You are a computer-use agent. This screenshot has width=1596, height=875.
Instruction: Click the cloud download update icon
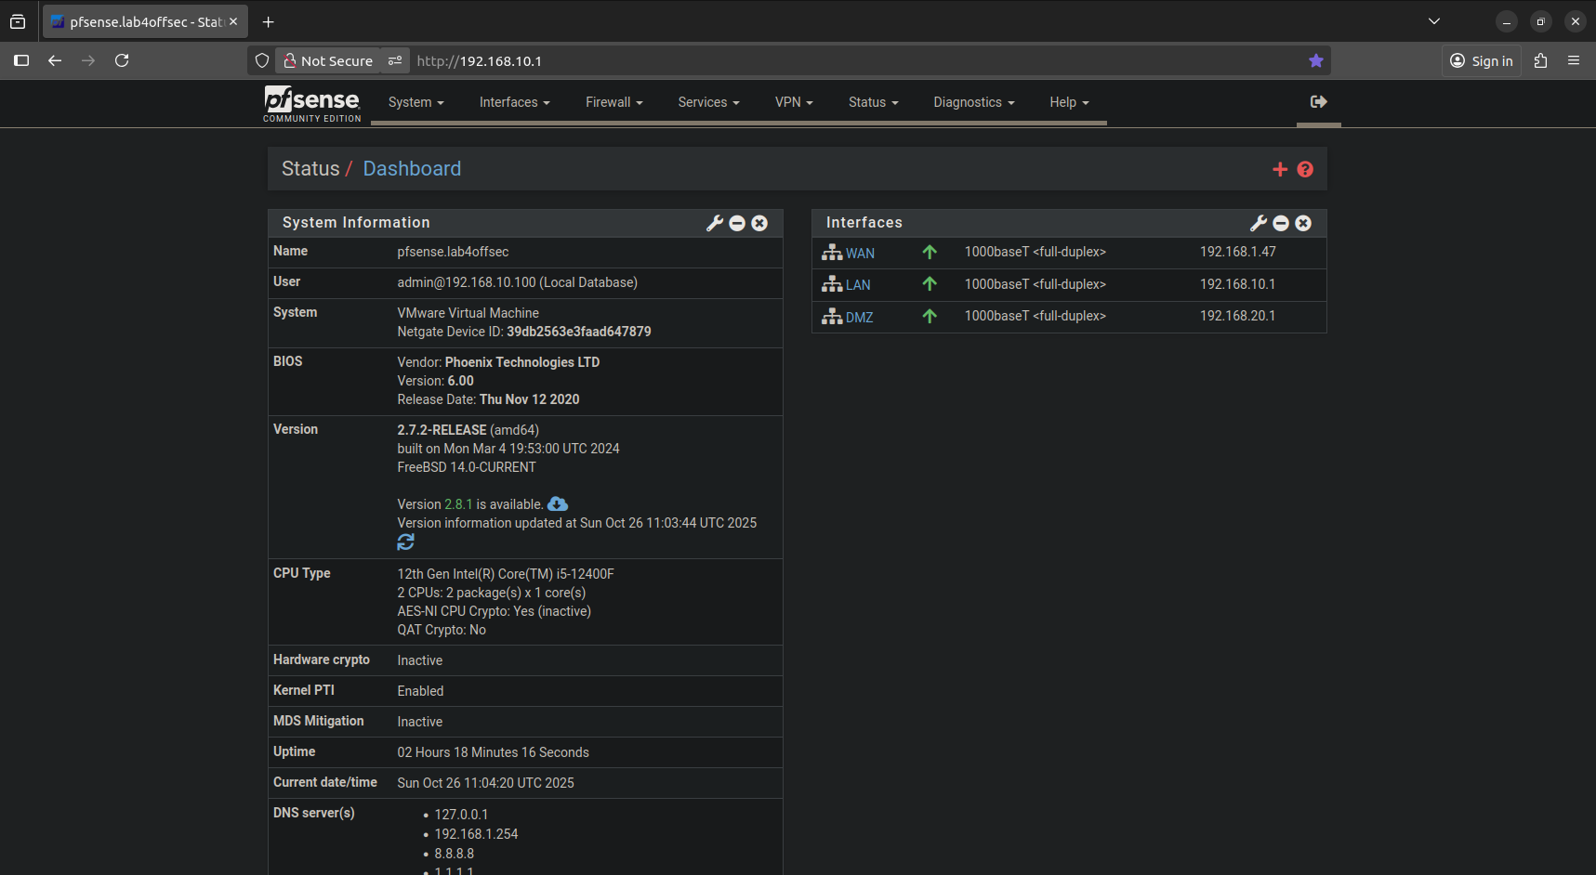(x=558, y=503)
